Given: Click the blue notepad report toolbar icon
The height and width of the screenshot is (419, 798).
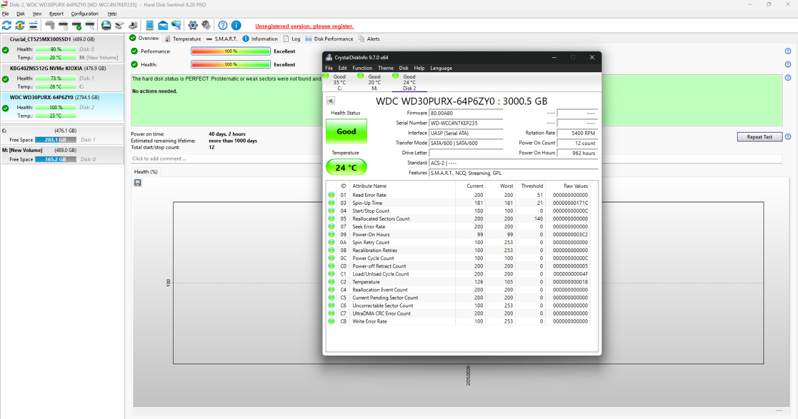Looking at the screenshot, I should pos(150,25).
